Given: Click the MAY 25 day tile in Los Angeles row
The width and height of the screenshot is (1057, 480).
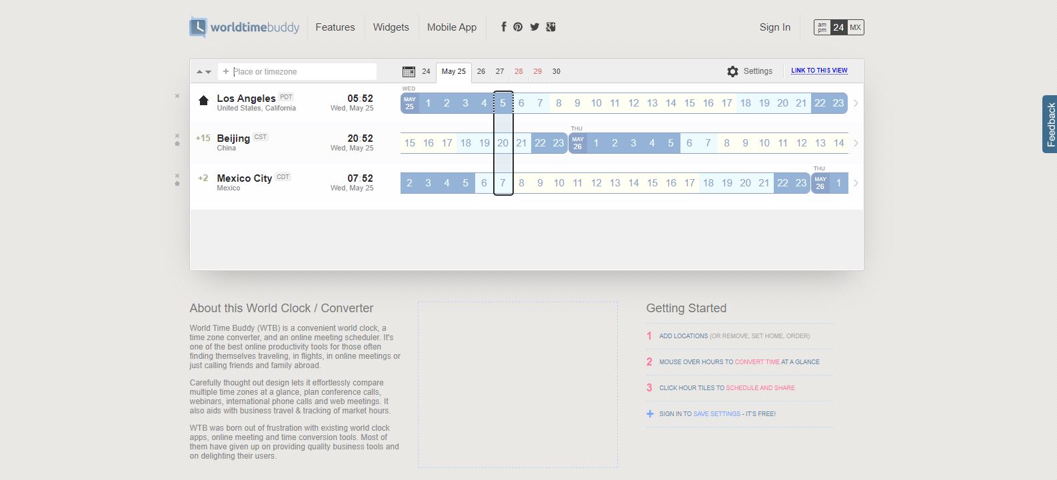Looking at the screenshot, I should (x=409, y=103).
